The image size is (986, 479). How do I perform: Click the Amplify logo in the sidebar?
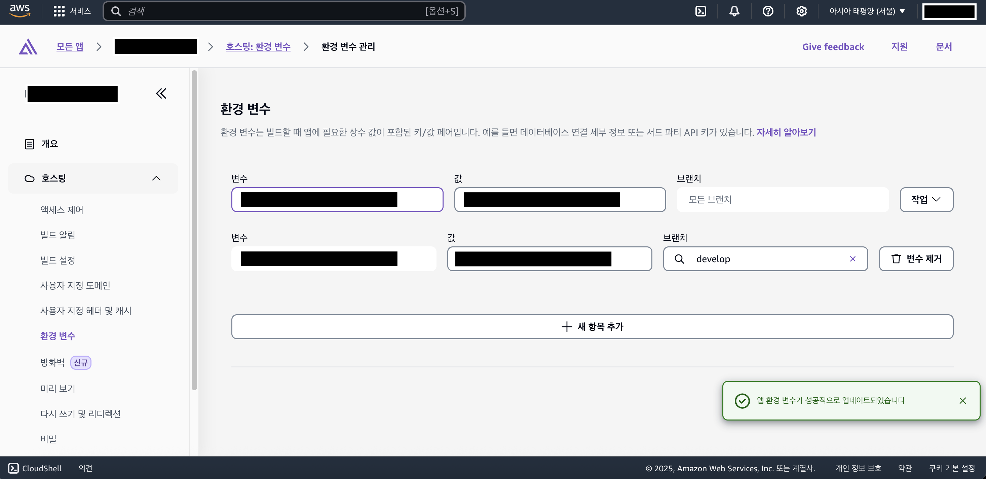click(28, 46)
